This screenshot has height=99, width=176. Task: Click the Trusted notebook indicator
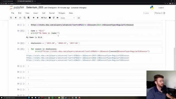(146, 13)
